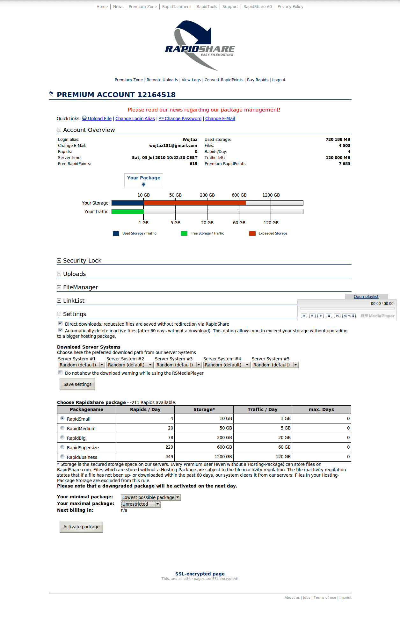This screenshot has width=400, height=629.
Task: Open RapidTools in top navigation
Action: pos(207,6)
